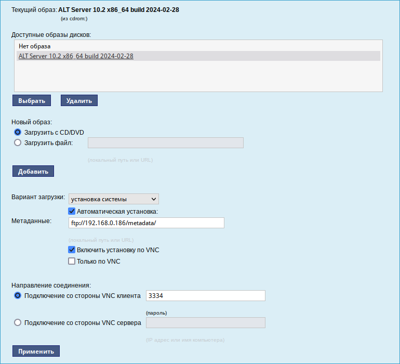Click the 'Удалить' button
Image resolution: width=400 pixels, height=364 pixels.
(x=79, y=100)
